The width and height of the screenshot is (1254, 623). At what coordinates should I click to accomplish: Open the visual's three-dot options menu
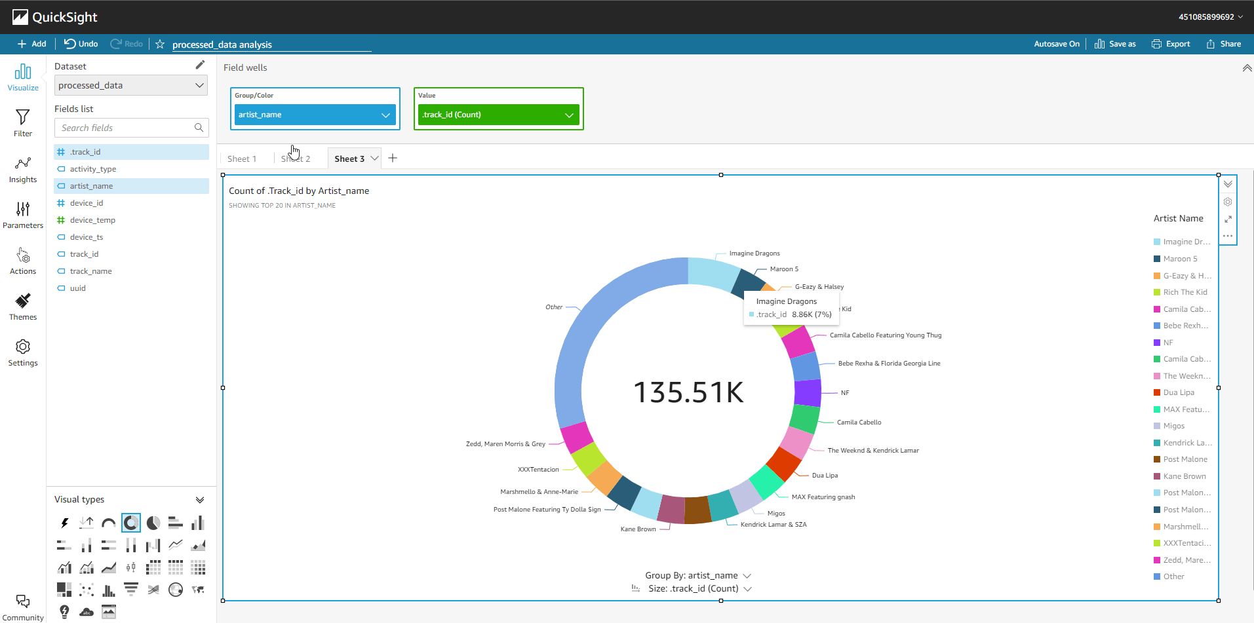click(1228, 236)
